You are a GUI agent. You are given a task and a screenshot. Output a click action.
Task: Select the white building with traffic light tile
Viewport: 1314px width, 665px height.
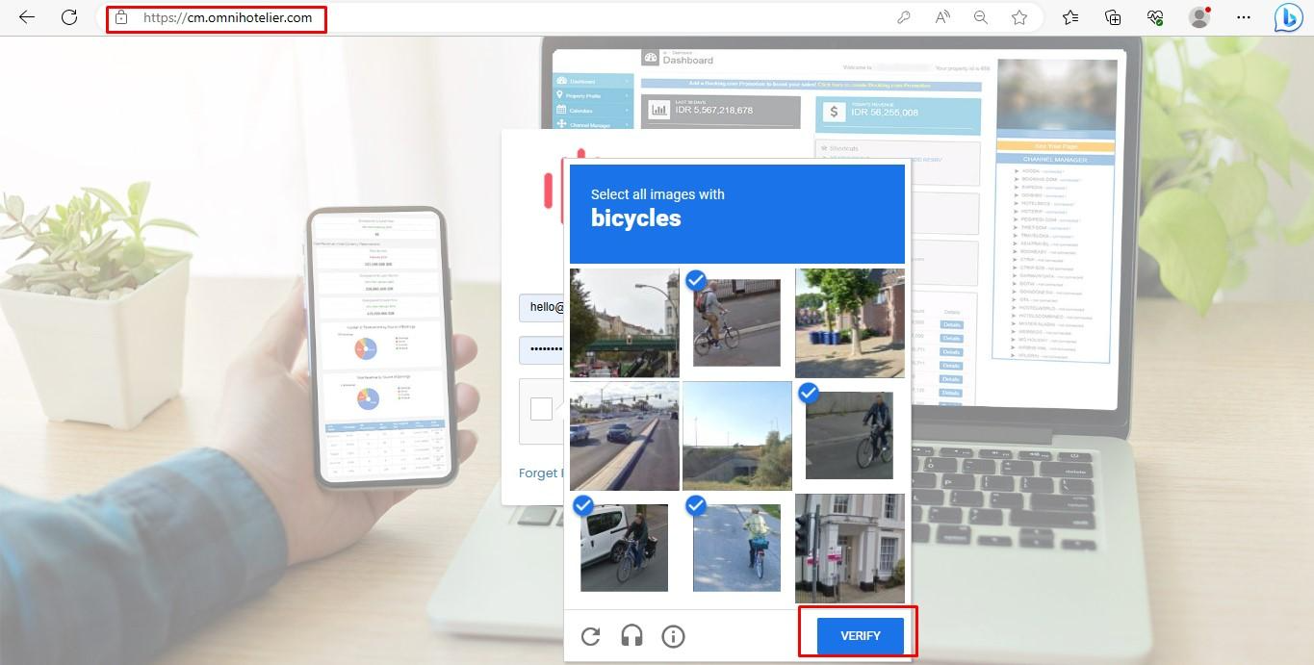(x=850, y=549)
